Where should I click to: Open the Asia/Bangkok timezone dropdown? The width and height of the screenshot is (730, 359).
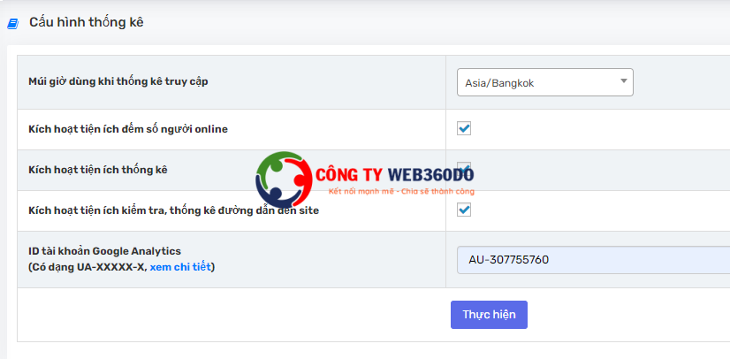(544, 82)
